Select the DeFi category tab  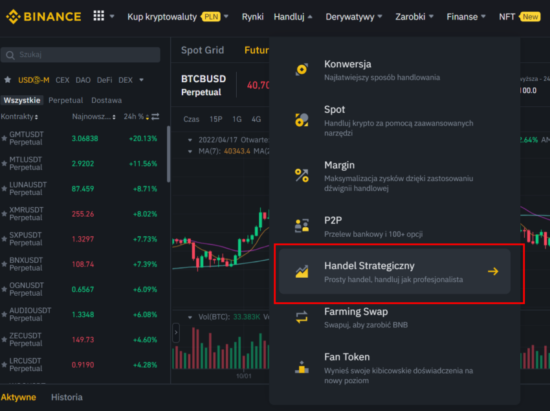point(105,80)
